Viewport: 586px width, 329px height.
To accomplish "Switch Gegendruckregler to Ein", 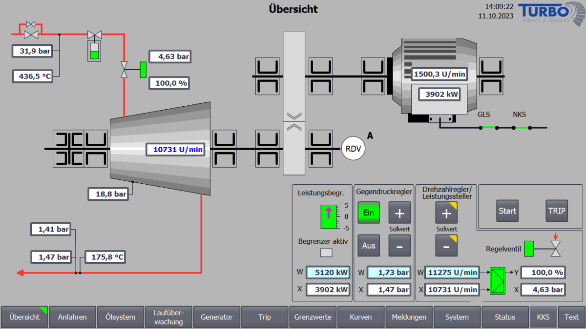I will pyautogui.click(x=369, y=213).
